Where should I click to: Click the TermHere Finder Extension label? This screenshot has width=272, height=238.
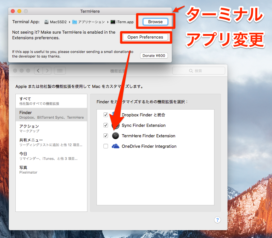[x=149, y=136]
